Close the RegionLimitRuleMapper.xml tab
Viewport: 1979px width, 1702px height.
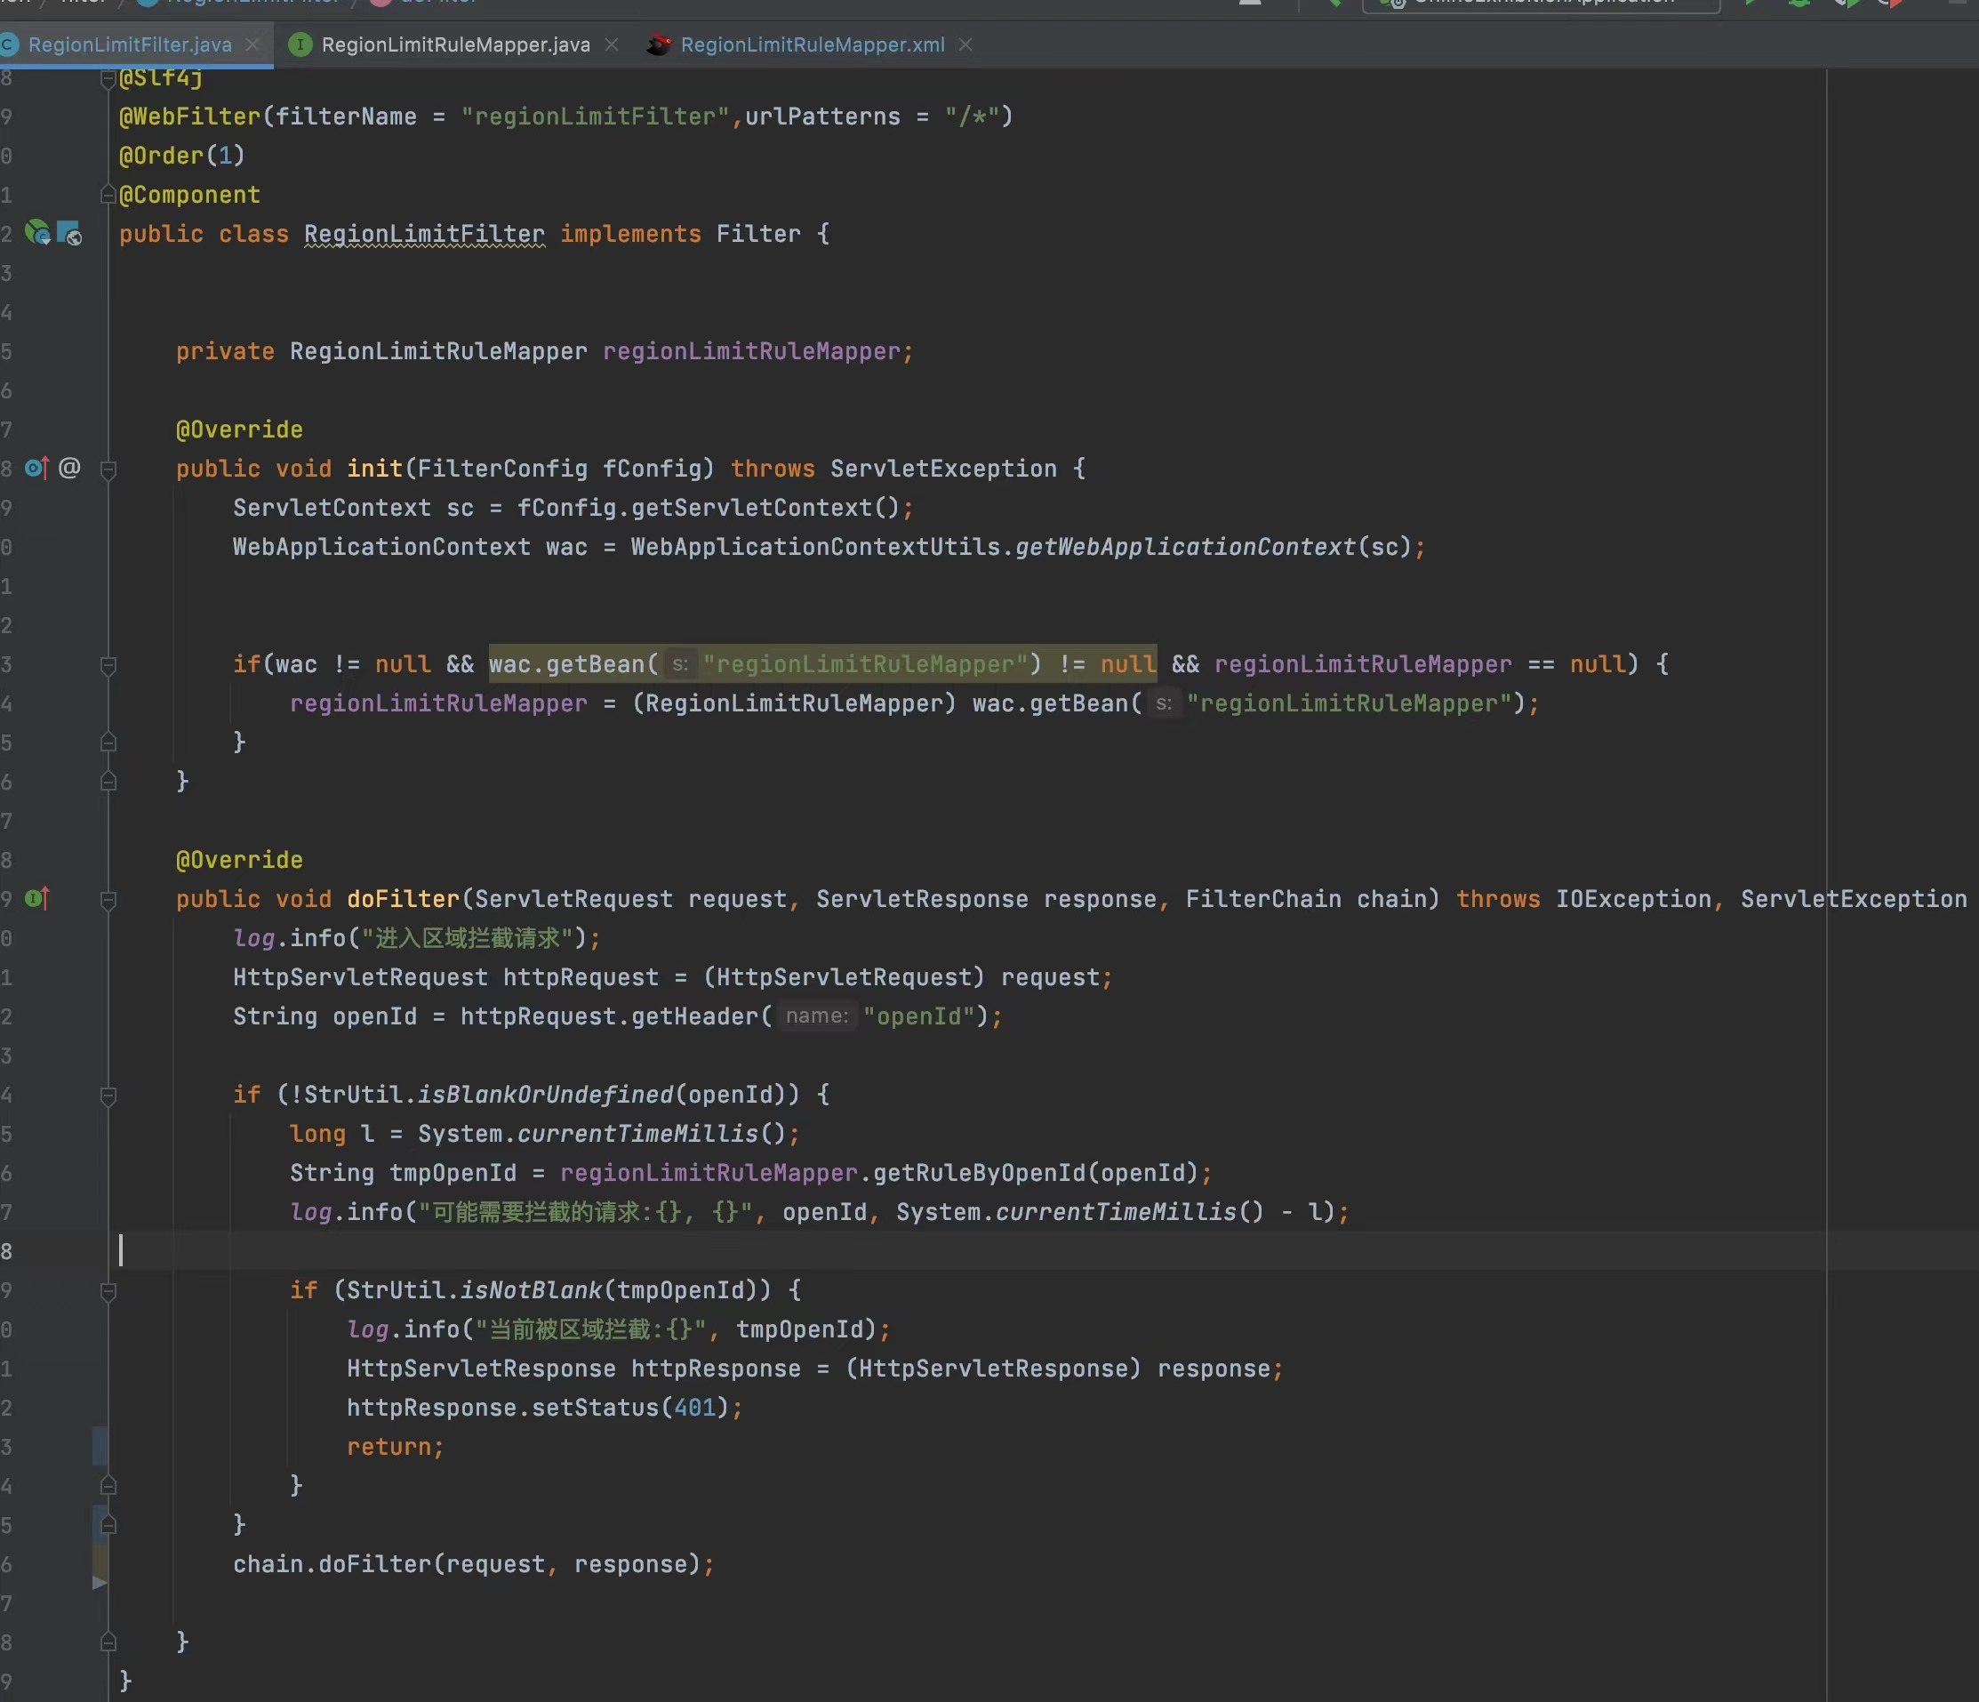coord(965,44)
